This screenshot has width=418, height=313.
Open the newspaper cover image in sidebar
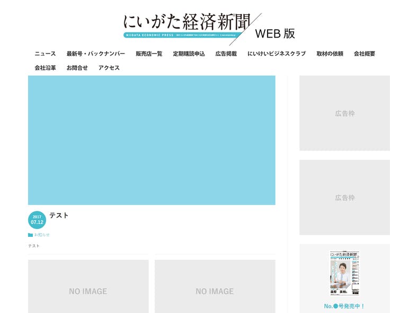pos(344,272)
